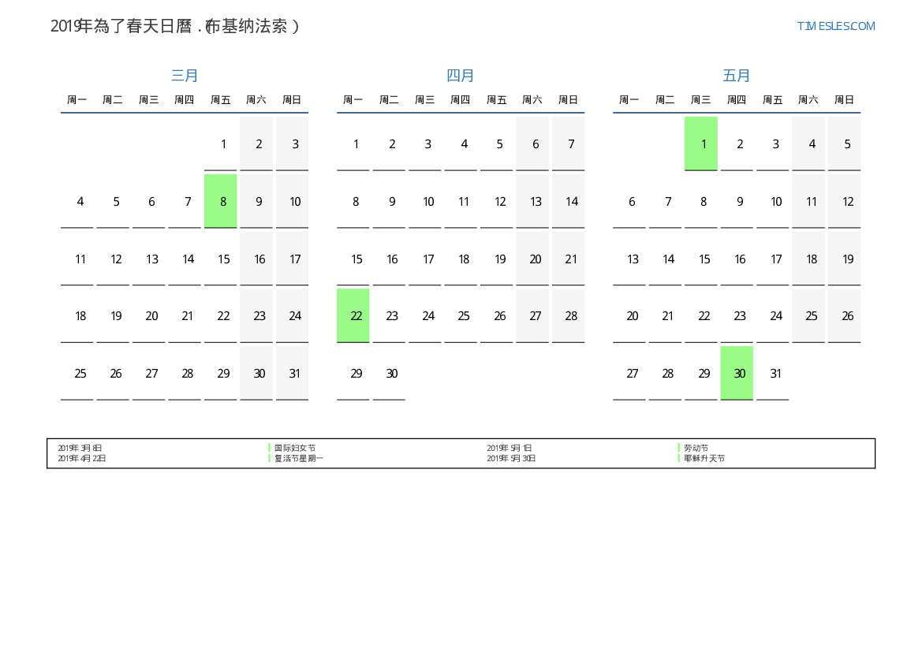
Task: Click the 2019年5月30日 date in legend
Action: click(511, 458)
